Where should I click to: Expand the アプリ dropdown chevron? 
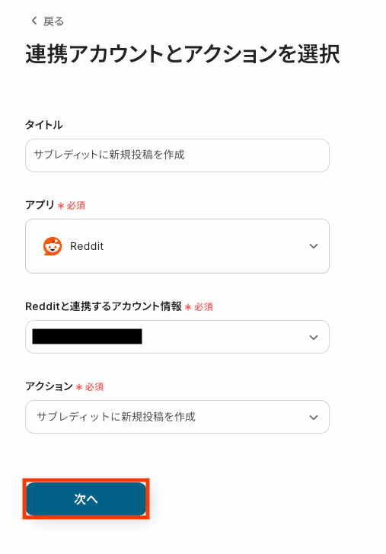coord(314,246)
